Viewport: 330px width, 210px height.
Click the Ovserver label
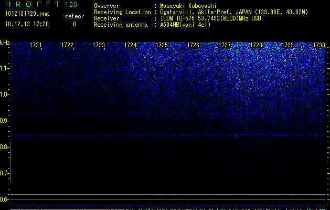pyautogui.click(x=107, y=6)
